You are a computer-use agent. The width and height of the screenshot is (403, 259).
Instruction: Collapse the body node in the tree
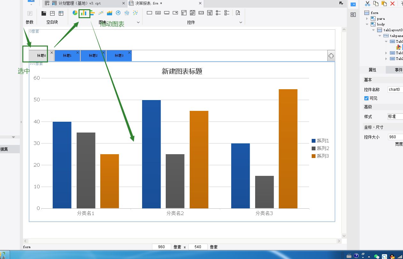367,24
